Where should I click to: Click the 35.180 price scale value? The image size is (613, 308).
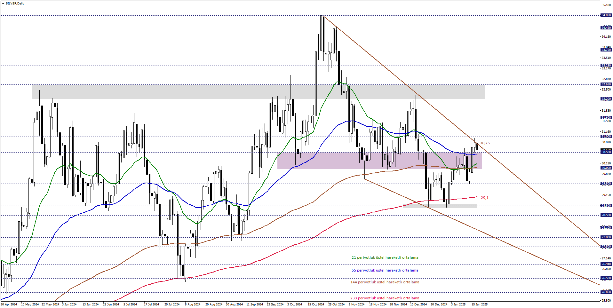606,5
